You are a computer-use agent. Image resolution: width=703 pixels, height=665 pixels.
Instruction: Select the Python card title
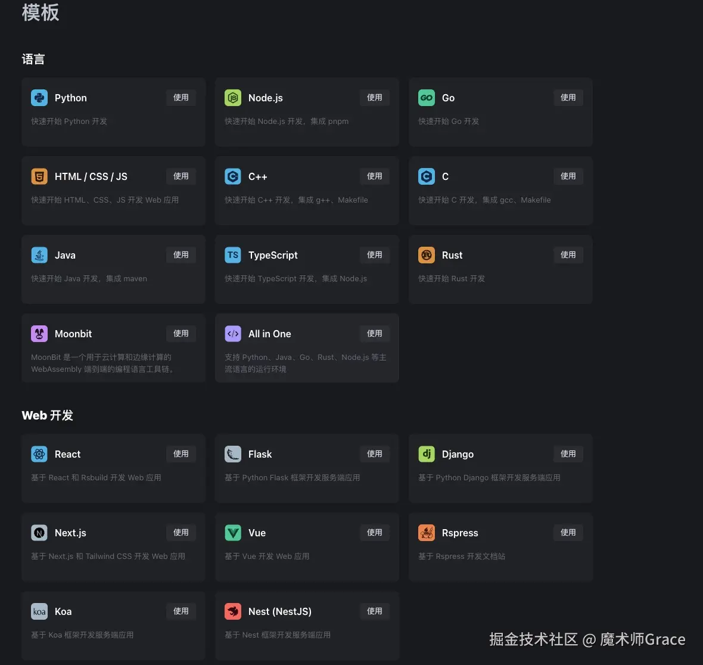(71, 98)
